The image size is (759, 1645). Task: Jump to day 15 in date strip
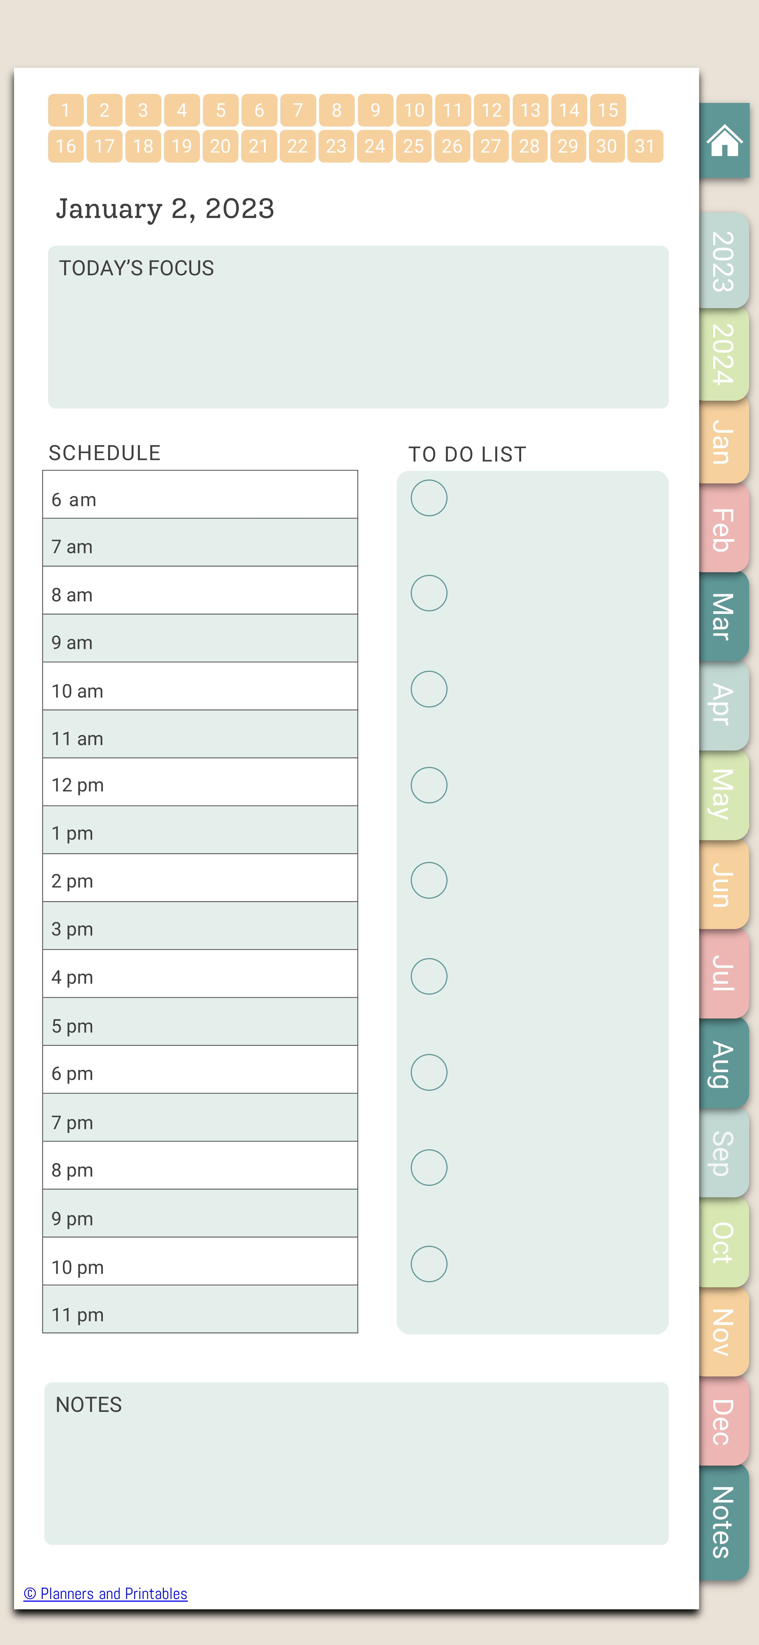click(608, 111)
